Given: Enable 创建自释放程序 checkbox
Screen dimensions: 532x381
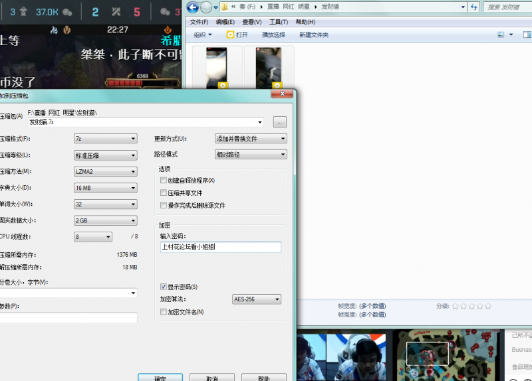Looking at the screenshot, I should [x=164, y=181].
